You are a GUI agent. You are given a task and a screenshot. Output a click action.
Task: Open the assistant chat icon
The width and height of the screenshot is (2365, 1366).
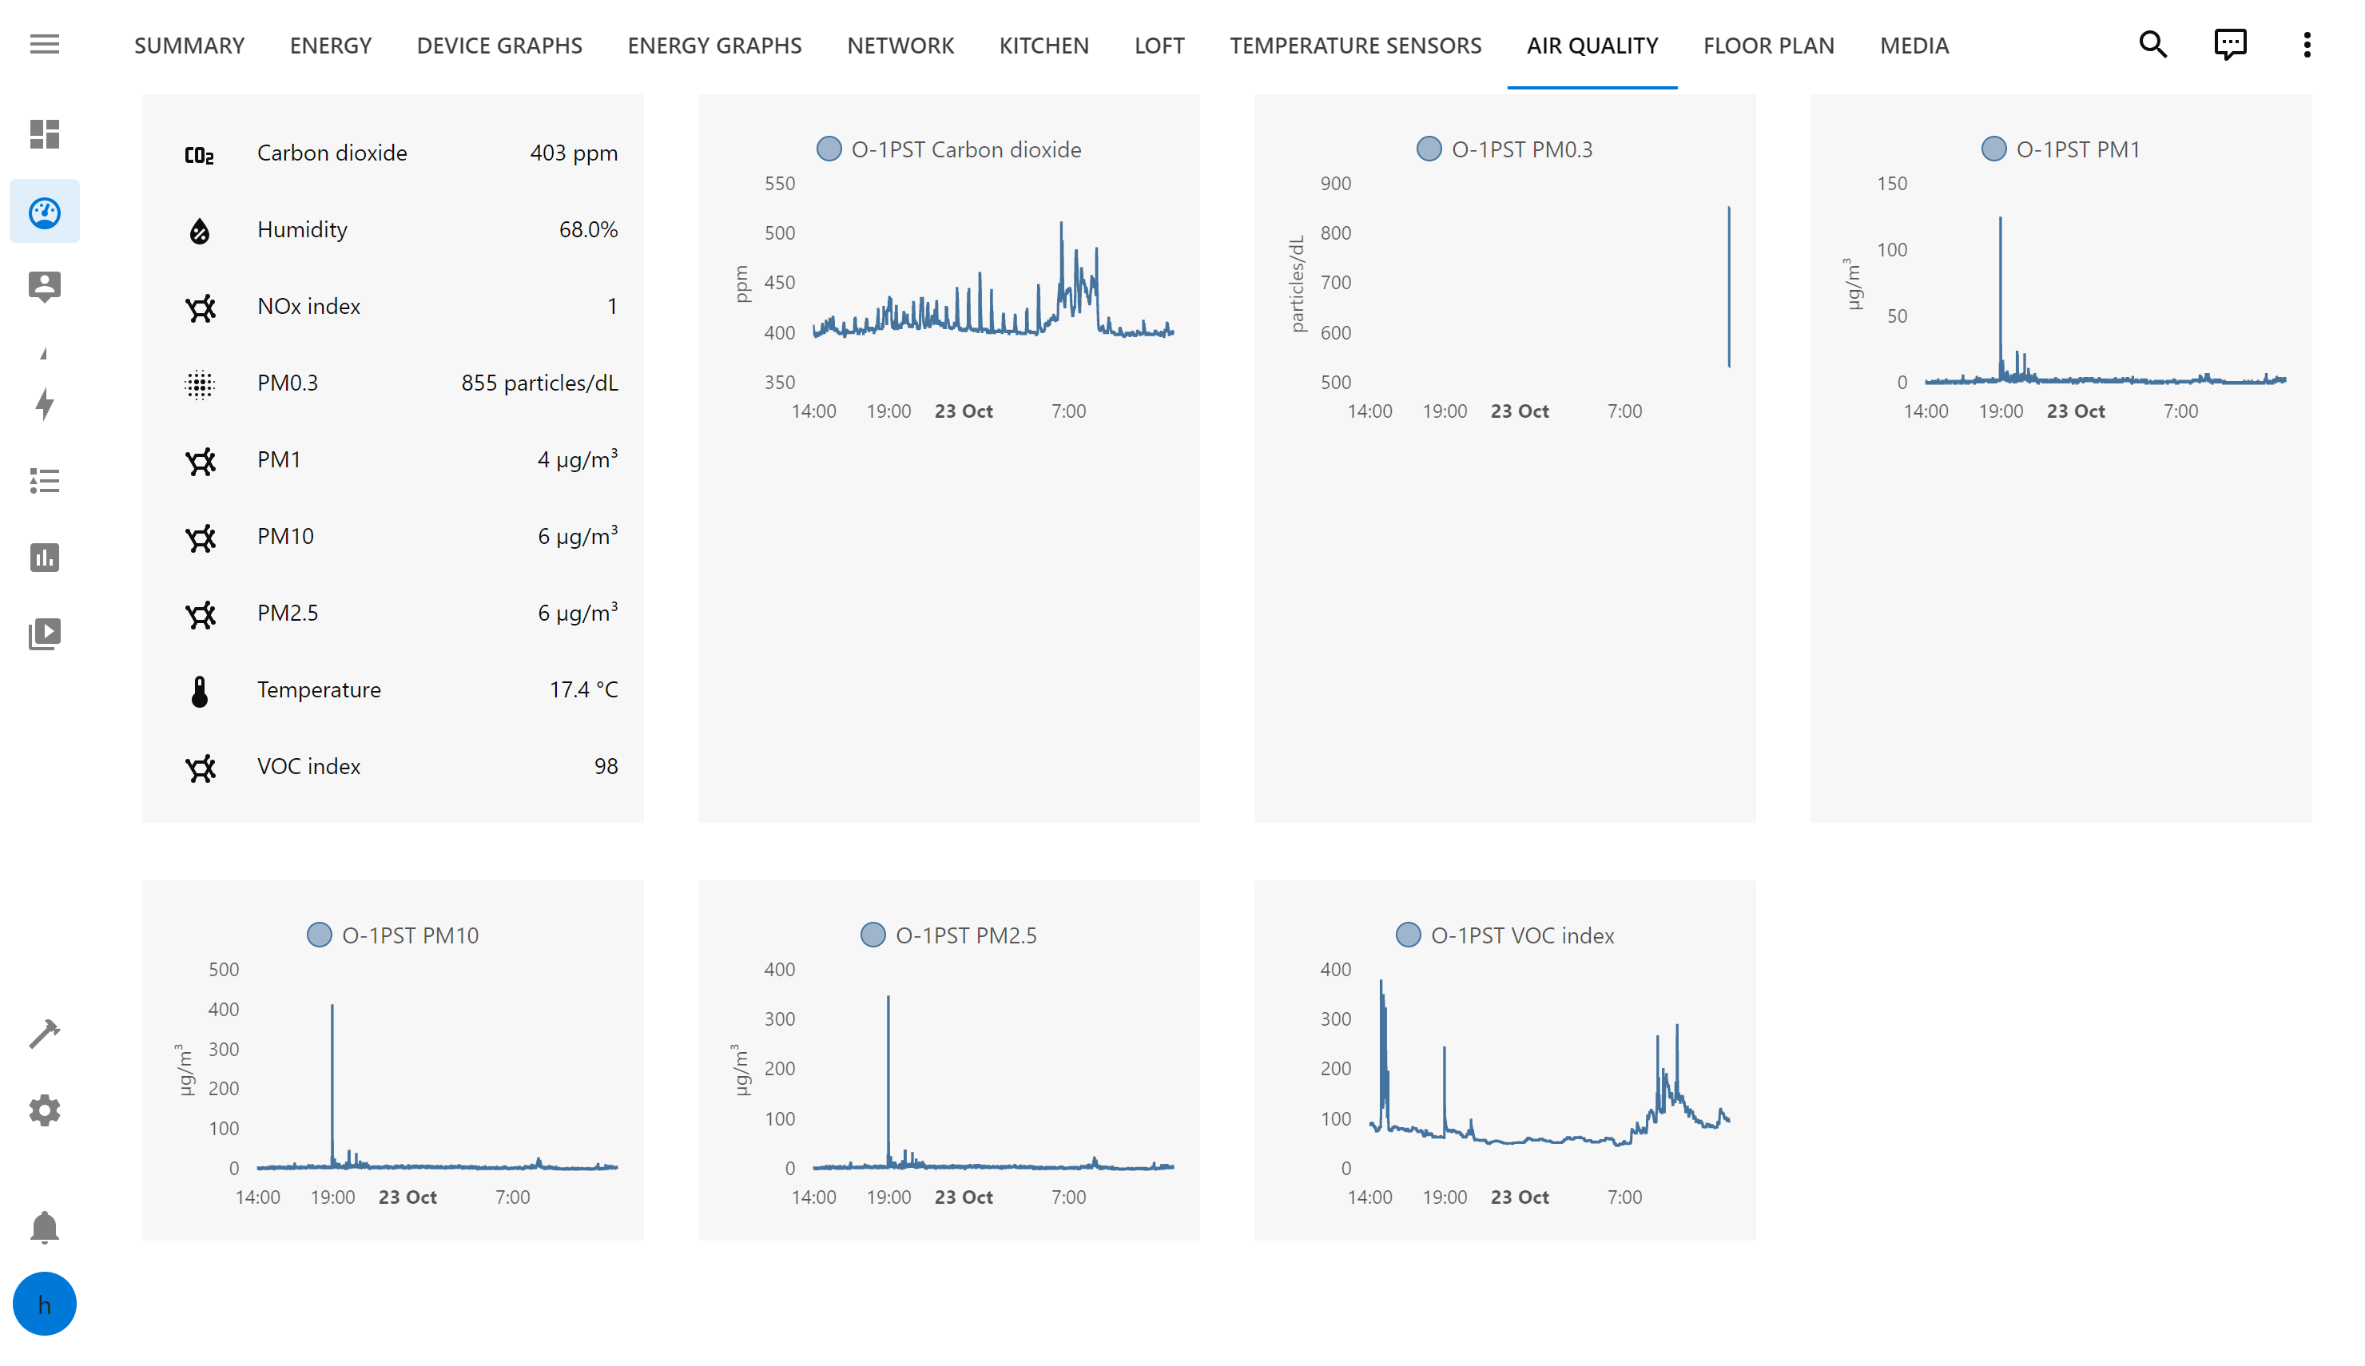pyautogui.click(x=2229, y=44)
